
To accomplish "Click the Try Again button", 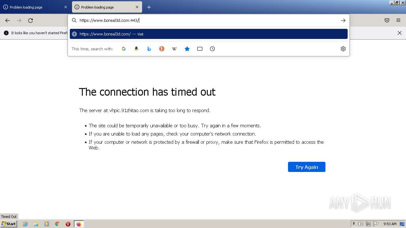I will coord(307,167).
